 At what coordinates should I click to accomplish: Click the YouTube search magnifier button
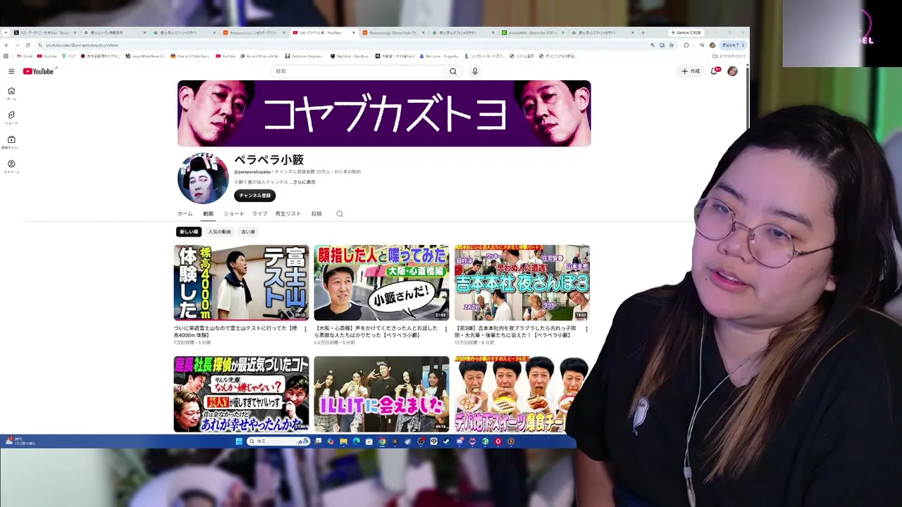pyautogui.click(x=453, y=71)
